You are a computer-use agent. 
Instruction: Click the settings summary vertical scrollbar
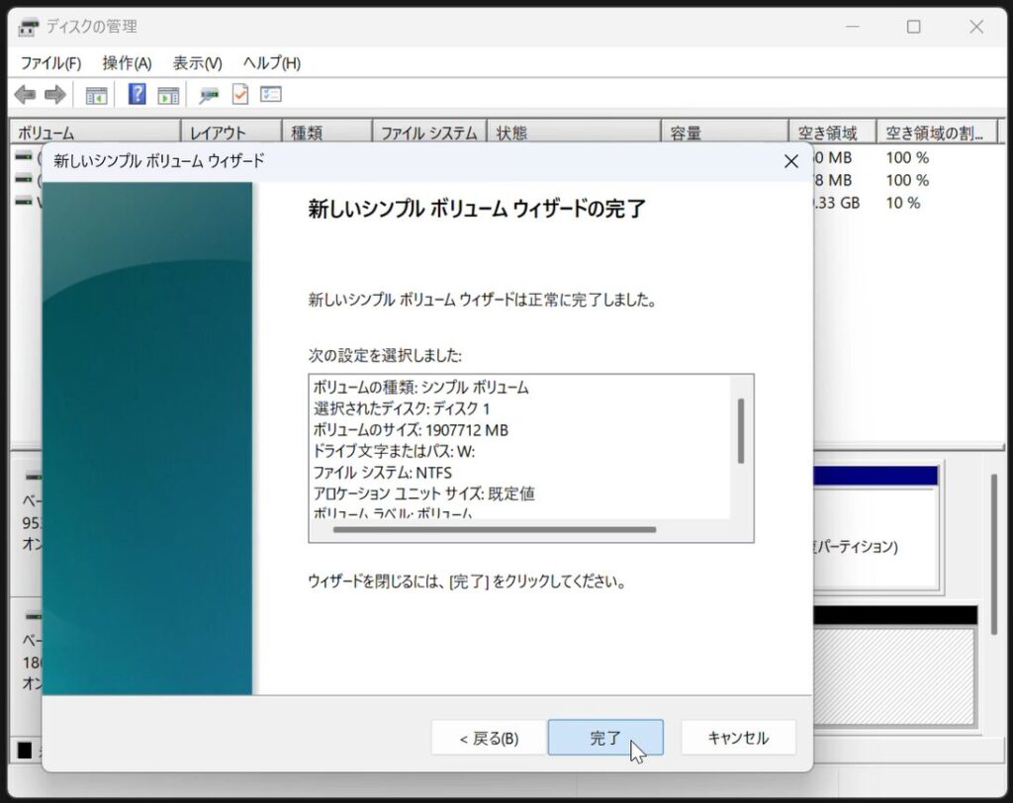pos(741,430)
